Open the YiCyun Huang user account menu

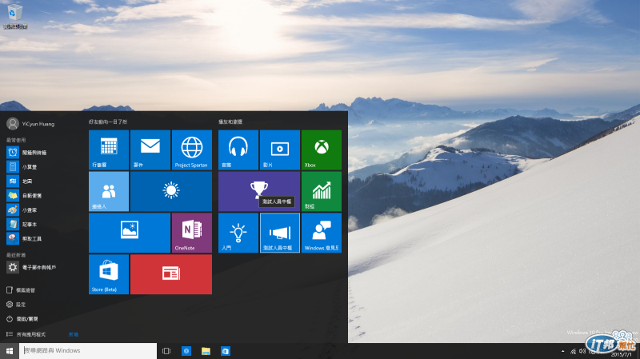click(x=30, y=124)
